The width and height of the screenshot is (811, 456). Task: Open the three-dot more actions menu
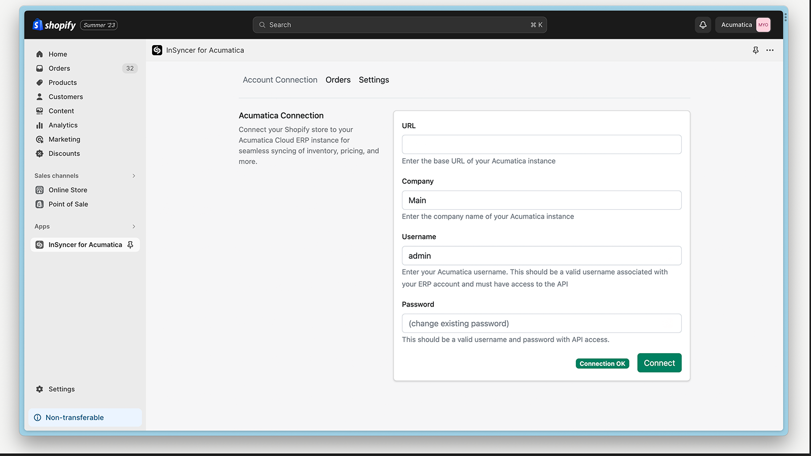pyautogui.click(x=770, y=50)
